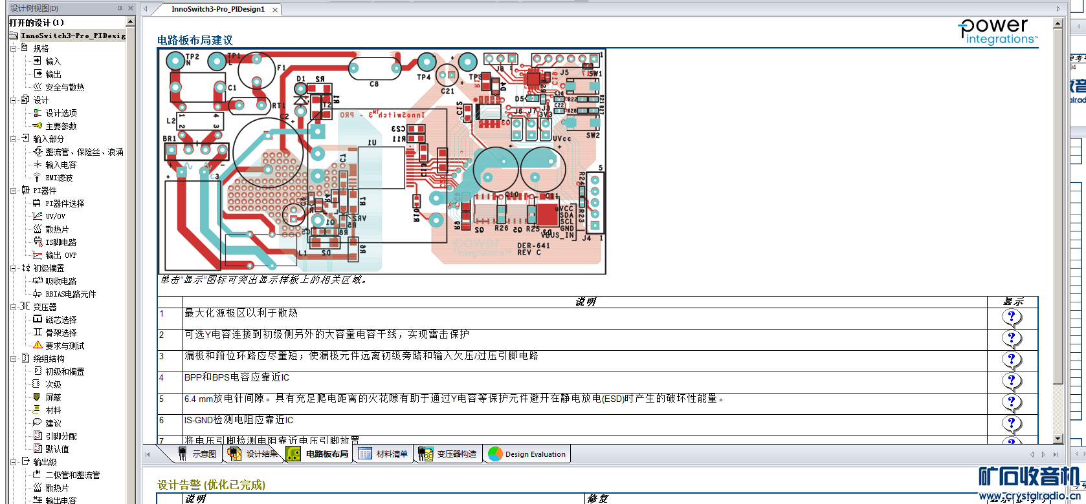This screenshot has width=1086, height=504.
Task: Click the main view's vertical scrollbar thumb
Action: point(1058,207)
